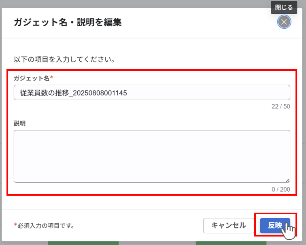The width and height of the screenshot is (306, 245).
Task: Grab the 説明 textarea resize handle
Action: coord(287,180)
